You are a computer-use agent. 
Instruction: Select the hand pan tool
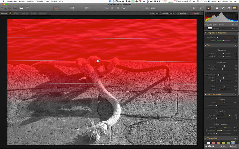pos(217,8)
